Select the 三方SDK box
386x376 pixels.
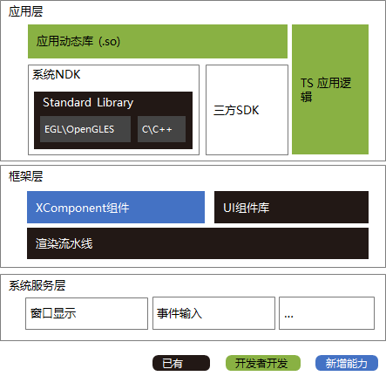pos(247,110)
